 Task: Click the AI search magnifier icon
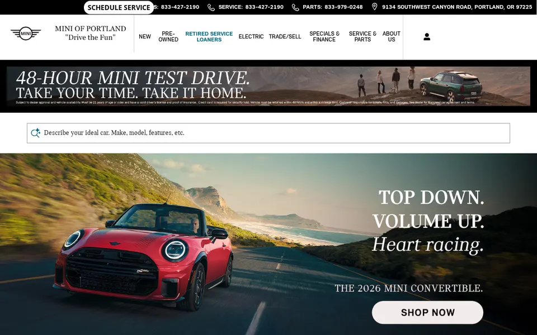pos(36,133)
